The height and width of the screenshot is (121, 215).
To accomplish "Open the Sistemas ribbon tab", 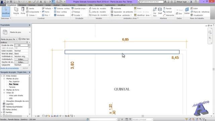I will point(32,5).
